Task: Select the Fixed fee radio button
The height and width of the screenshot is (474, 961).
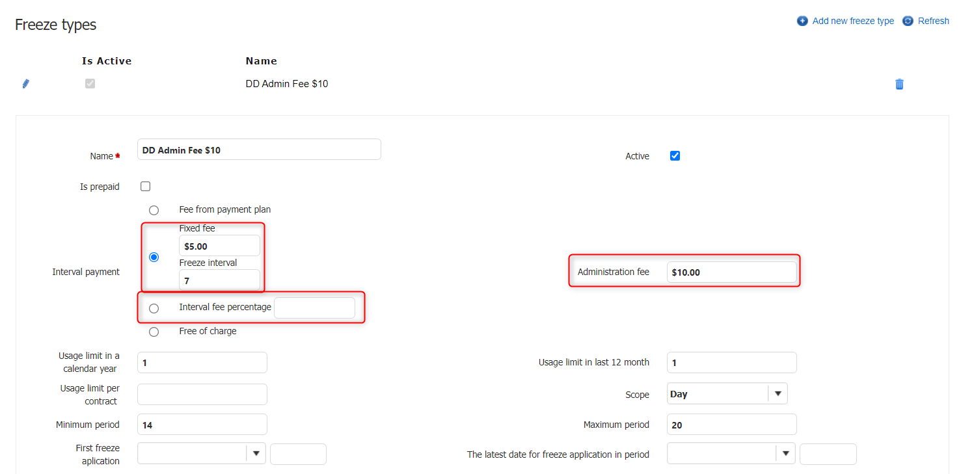Action: pyautogui.click(x=154, y=257)
